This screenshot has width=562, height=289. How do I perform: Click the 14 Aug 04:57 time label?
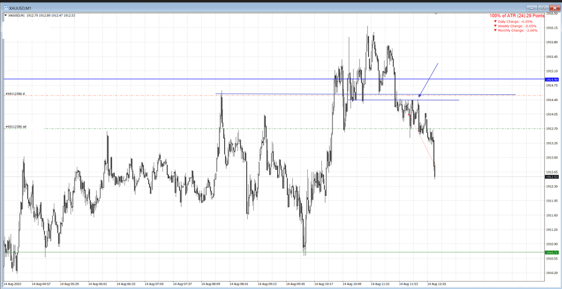pyautogui.click(x=41, y=283)
